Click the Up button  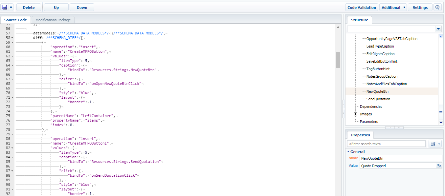(56, 8)
